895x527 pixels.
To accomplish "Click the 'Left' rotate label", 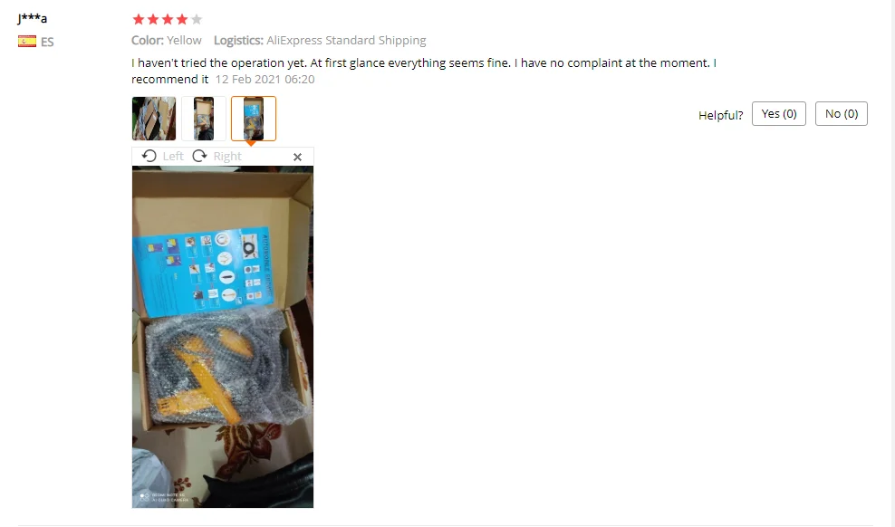I will pyautogui.click(x=173, y=157).
